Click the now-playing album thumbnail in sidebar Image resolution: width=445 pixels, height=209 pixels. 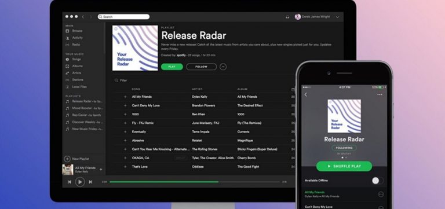(x=68, y=170)
